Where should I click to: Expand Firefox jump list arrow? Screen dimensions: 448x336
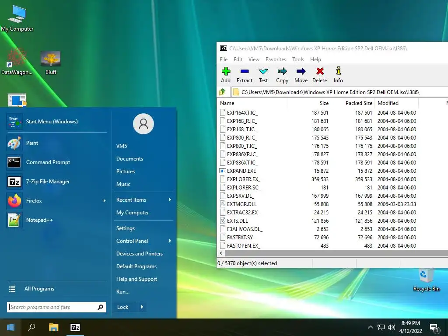104,201
